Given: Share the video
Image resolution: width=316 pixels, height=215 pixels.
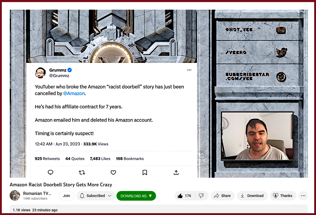Looking at the screenshot, I should tap(222, 196).
